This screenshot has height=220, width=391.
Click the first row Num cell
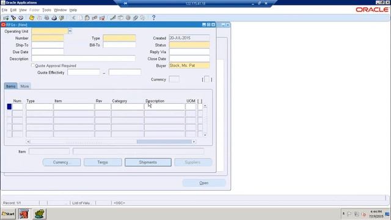coord(18,107)
